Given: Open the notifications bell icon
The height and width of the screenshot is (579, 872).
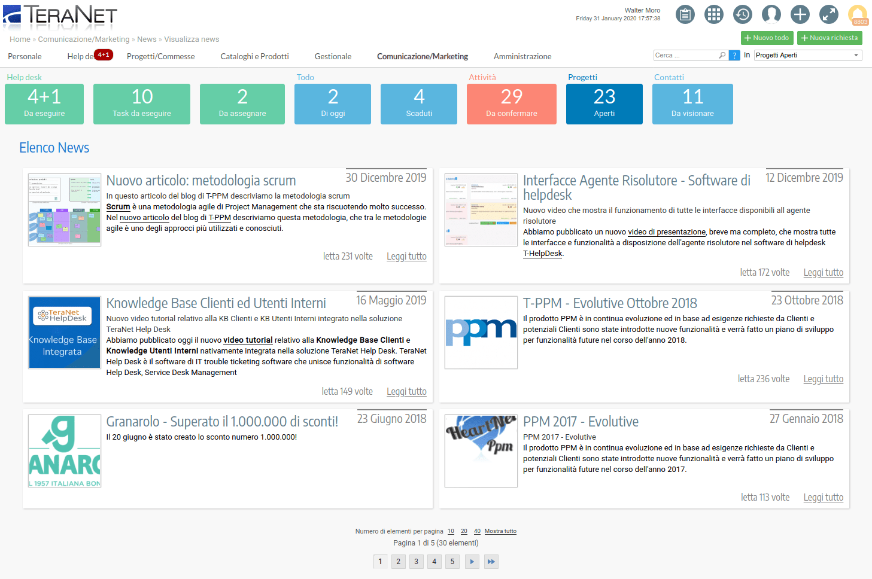Looking at the screenshot, I should (858, 14).
